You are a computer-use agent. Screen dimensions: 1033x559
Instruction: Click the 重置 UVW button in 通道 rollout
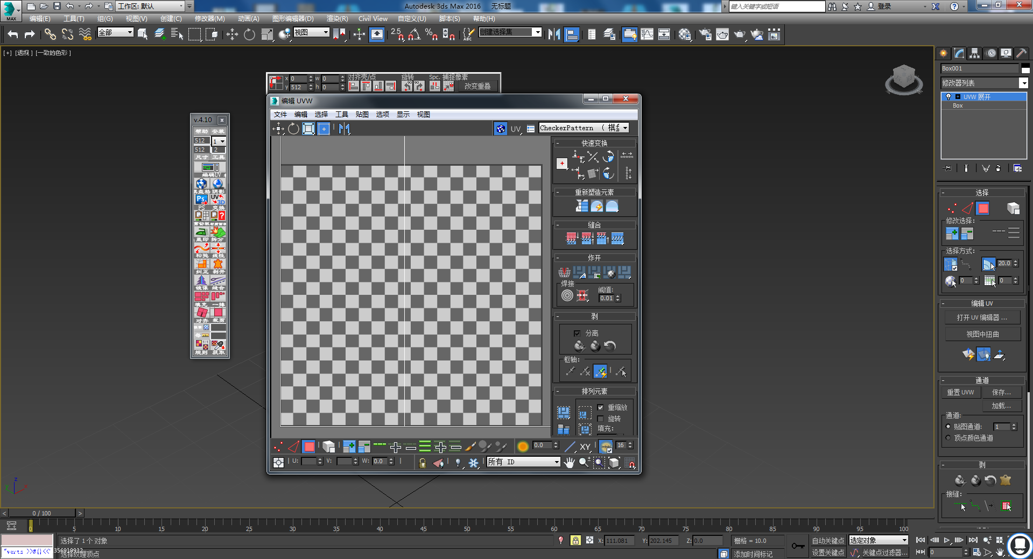pos(960,392)
